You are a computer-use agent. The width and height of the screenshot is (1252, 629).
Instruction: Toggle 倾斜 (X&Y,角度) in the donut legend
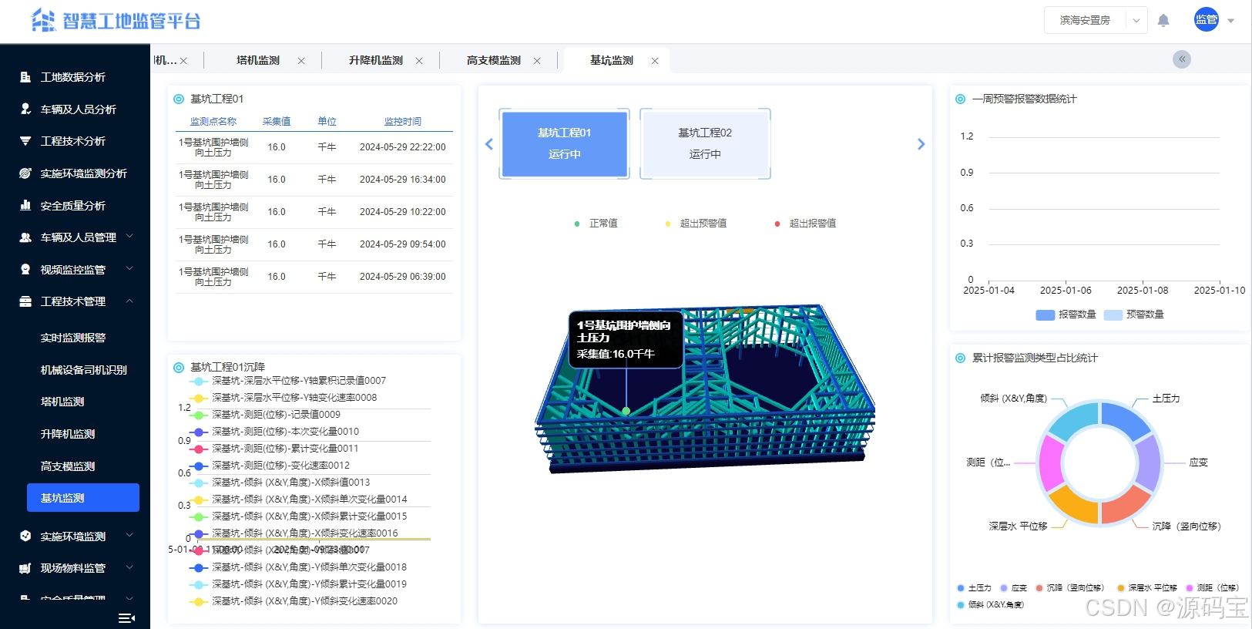[991, 604]
